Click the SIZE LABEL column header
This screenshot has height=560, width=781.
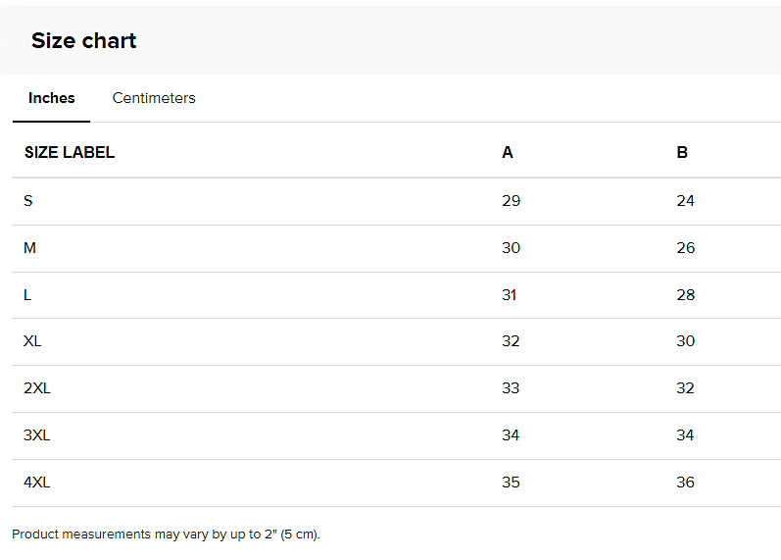coord(70,152)
